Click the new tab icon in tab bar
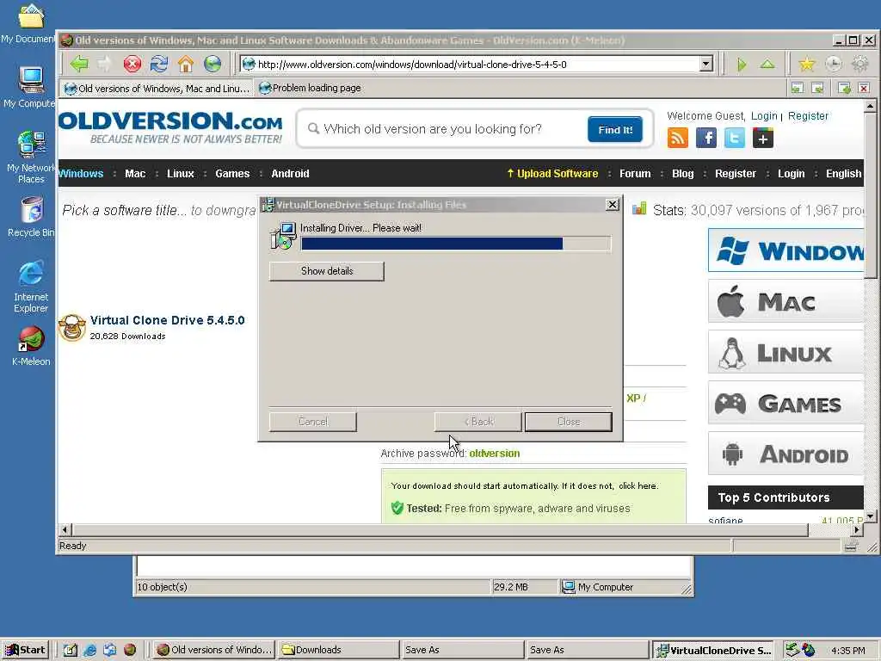This screenshot has height=661, width=881. [844, 88]
